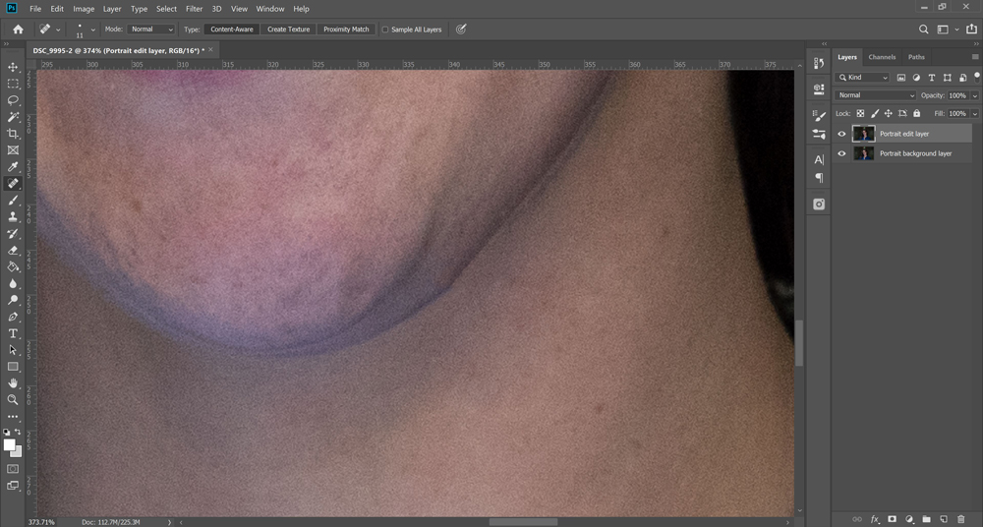This screenshot has height=527, width=983.
Task: Toggle pixel layer filter
Action: pos(900,77)
